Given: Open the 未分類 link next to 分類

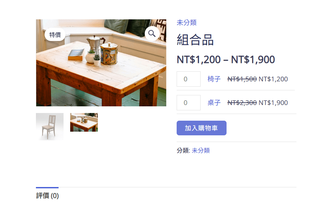Looking at the screenshot, I should tap(201, 151).
